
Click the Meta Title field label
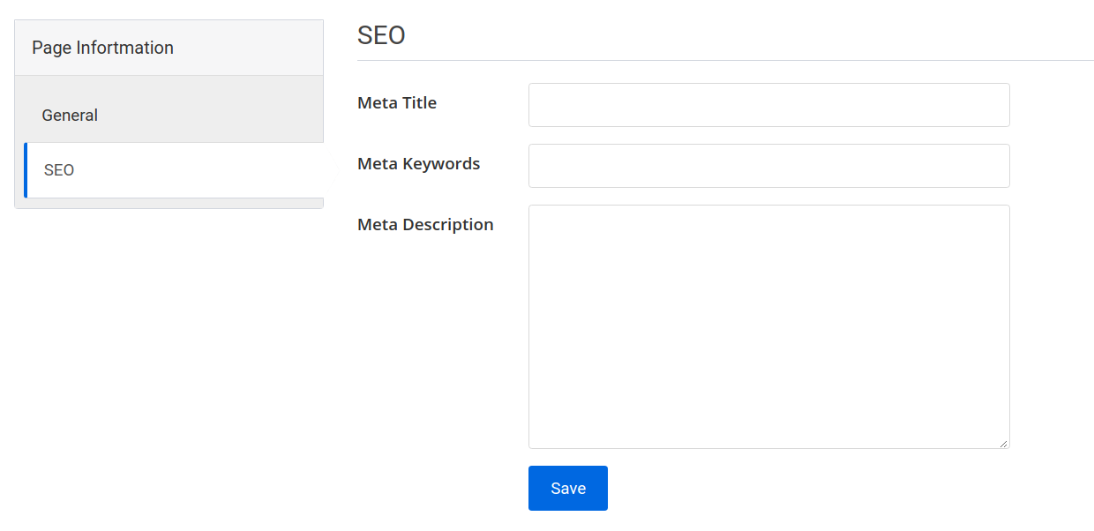click(396, 102)
